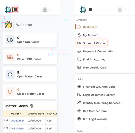
Task: Click scales icon on Open Matter Cases card
Action: 10,74
